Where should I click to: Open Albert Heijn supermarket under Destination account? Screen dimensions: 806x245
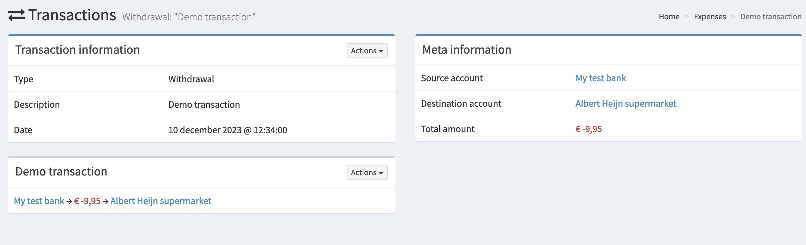point(625,104)
